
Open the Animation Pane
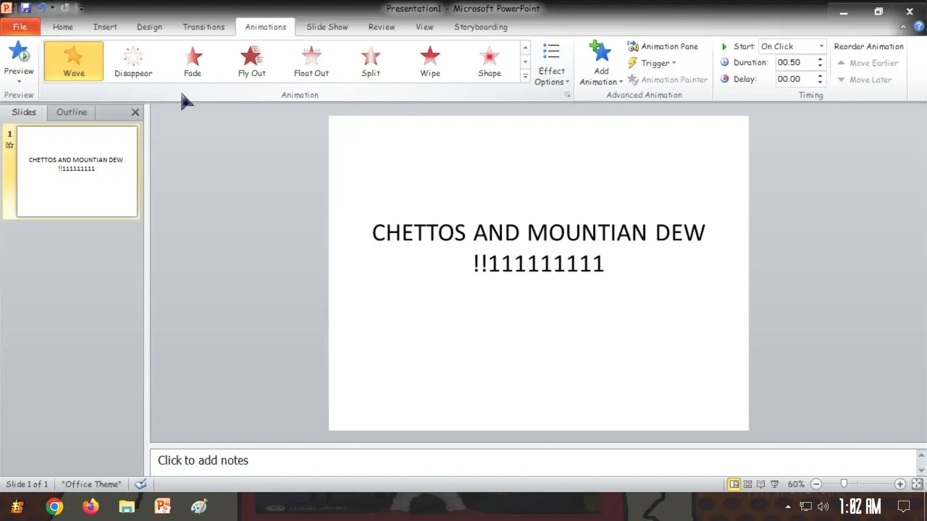click(x=663, y=46)
